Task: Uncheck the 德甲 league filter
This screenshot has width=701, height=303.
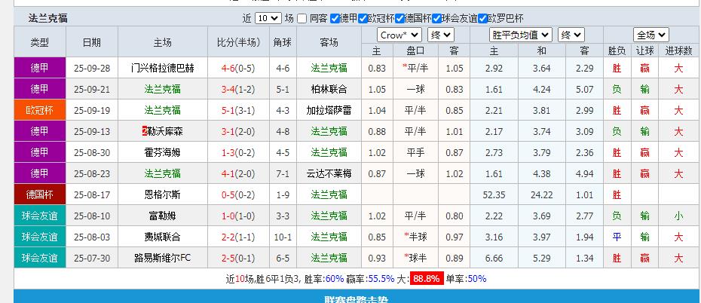Action: tap(335, 19)
